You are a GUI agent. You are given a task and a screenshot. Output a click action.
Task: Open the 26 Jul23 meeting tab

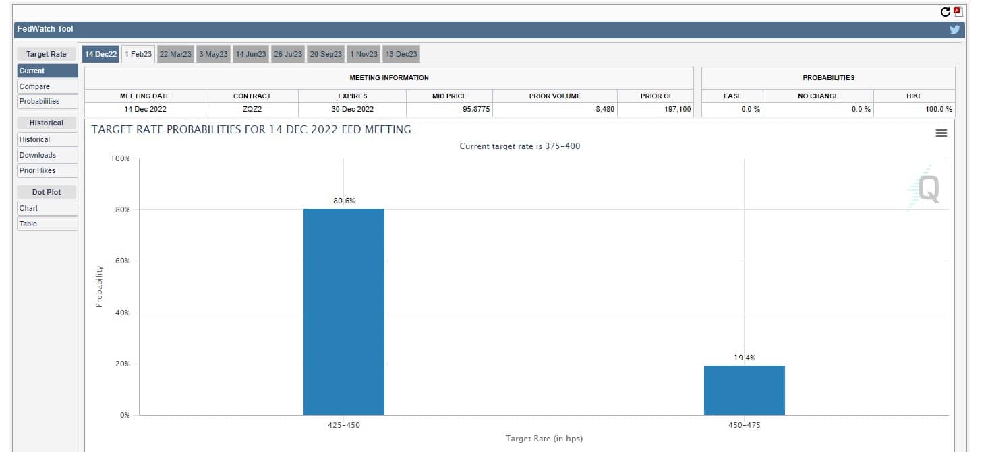pyautogui.click(x=288, y=54)
